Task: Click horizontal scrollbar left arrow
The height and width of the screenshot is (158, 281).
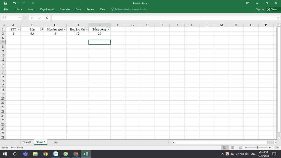Action: point(173,142)
